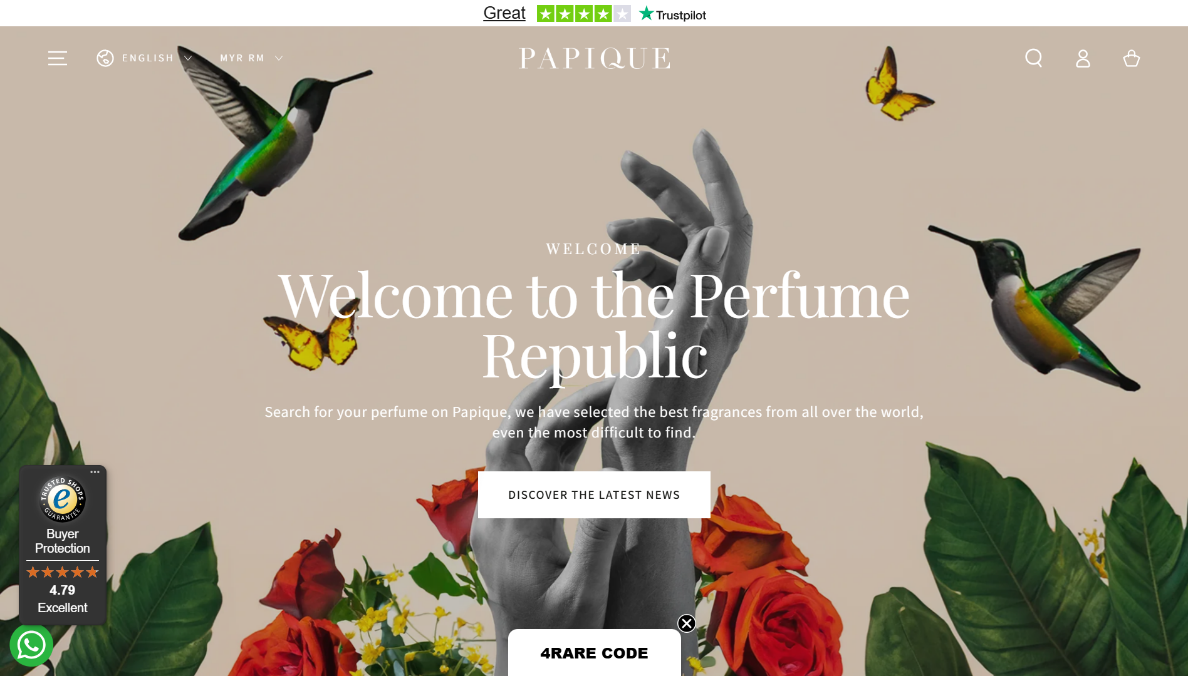
Task: Click the PAPIQUE logo
Action: 595,58
